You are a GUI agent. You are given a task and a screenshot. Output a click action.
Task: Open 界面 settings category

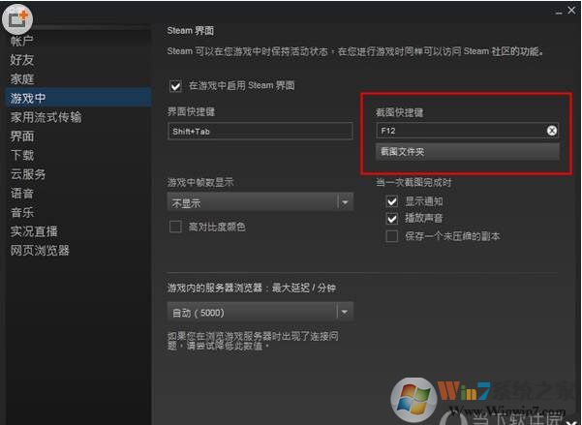tap(22, 137)
